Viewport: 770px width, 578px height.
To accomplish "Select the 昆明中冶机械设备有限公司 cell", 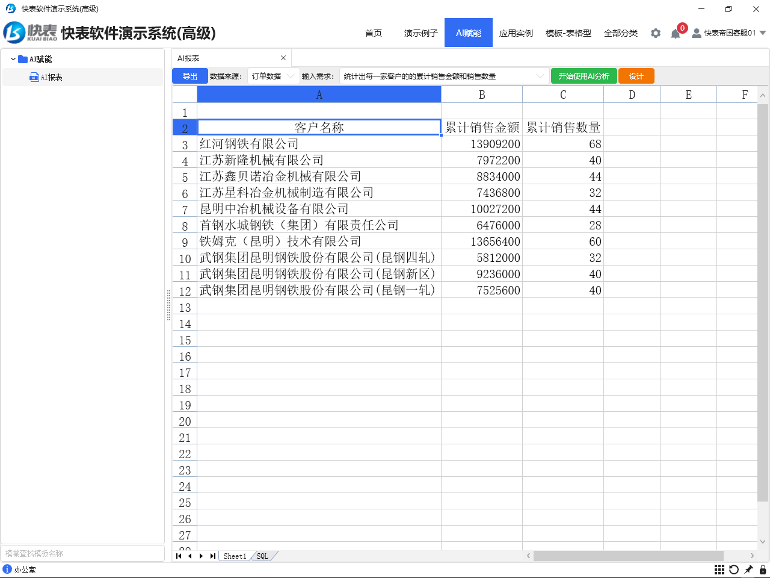I will [x=319, y=209].
